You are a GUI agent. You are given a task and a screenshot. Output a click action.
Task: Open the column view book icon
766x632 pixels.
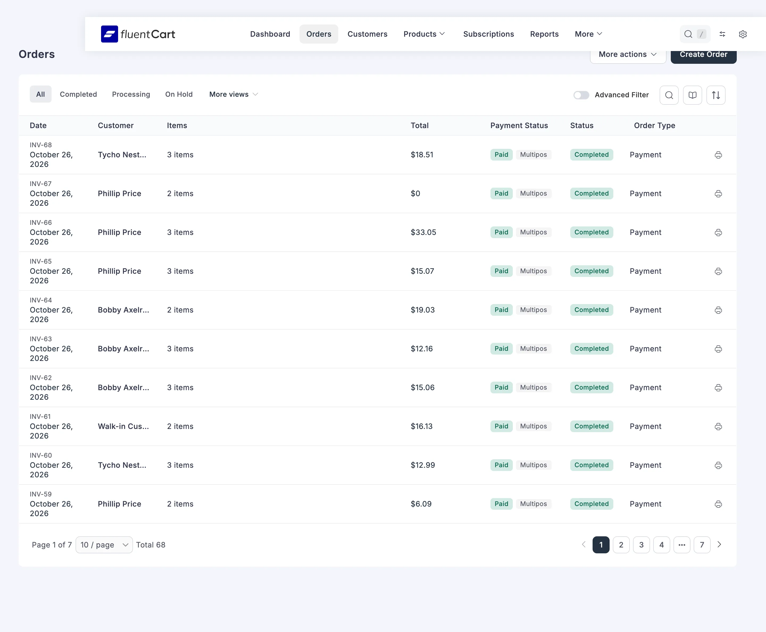pos(692,95)
